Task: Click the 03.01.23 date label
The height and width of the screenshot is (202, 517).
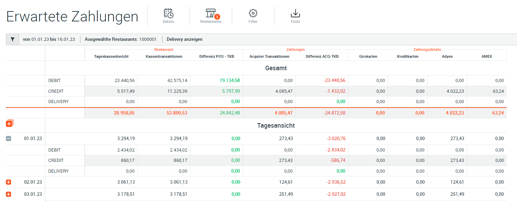Action: (33, 194)
